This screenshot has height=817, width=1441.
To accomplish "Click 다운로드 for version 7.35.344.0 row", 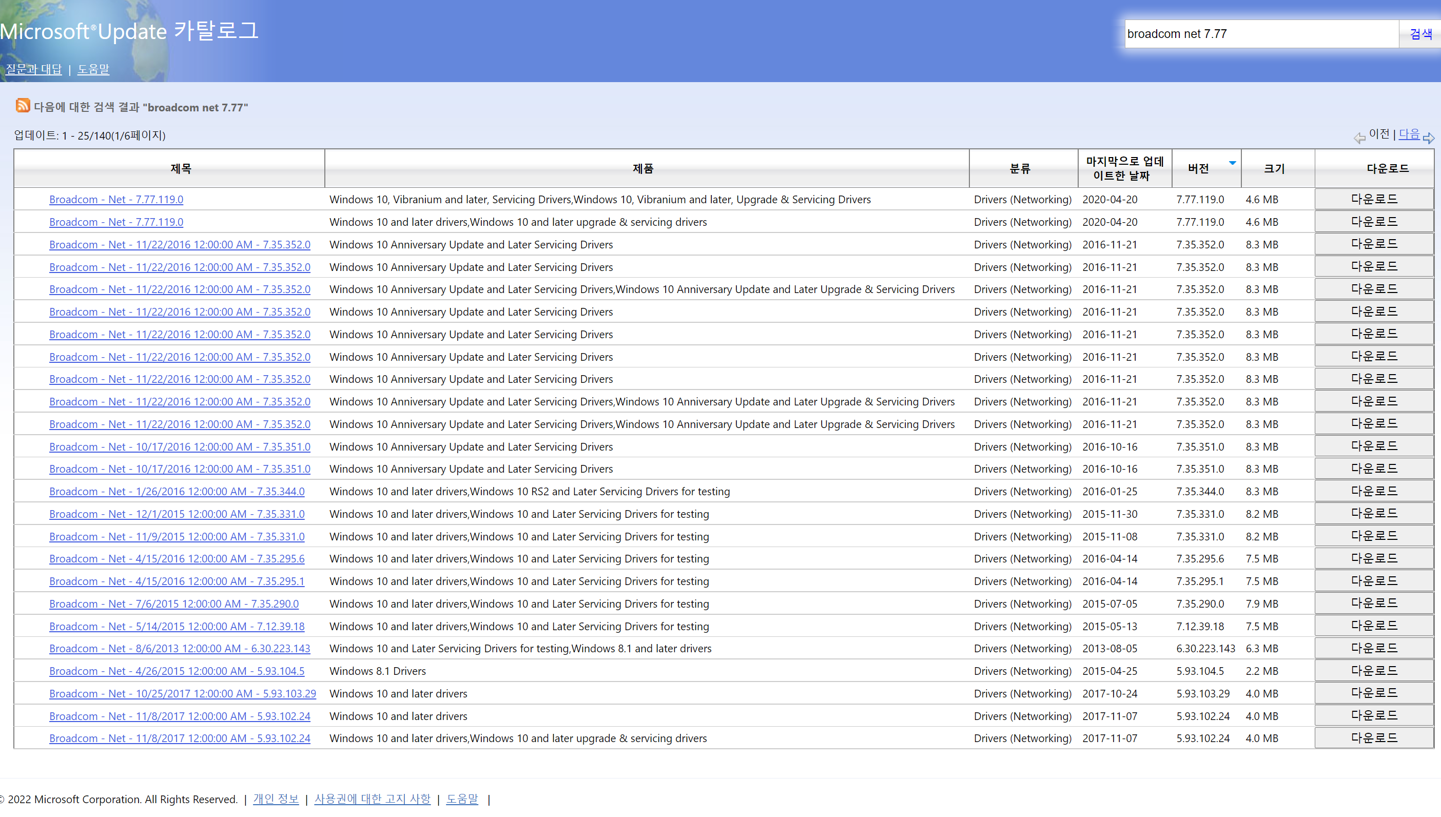I will click(x=1374, y=492).
